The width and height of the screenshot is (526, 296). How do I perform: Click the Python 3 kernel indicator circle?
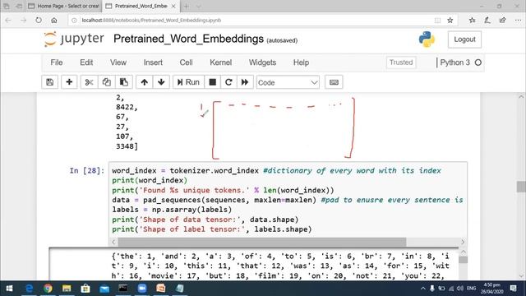click(478, 62)
